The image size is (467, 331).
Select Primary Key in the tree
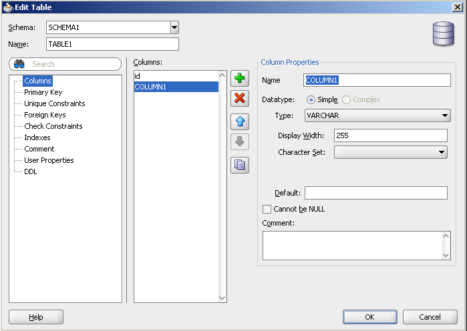(43, 92)
